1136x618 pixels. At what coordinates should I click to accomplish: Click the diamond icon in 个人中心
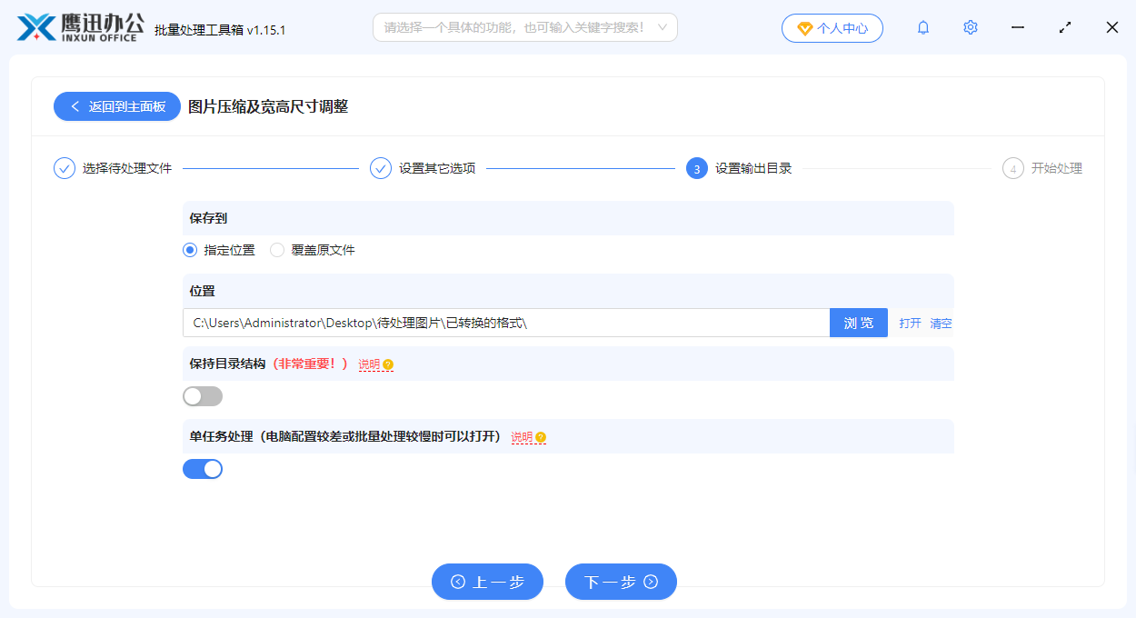tap(804, 28)
